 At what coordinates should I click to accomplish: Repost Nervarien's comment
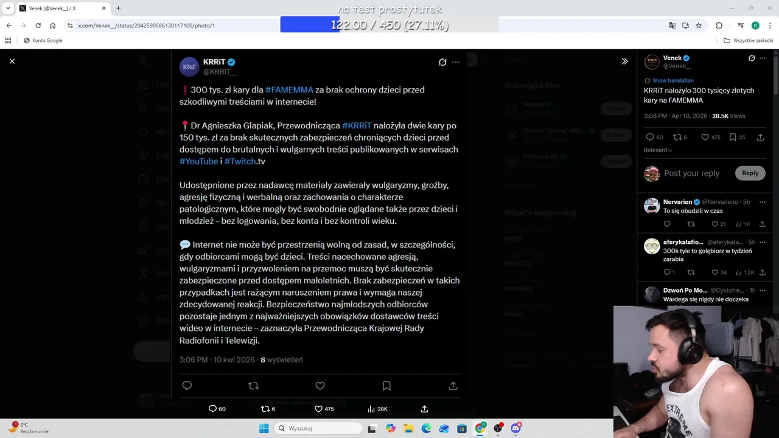click(x=691, y=224)
